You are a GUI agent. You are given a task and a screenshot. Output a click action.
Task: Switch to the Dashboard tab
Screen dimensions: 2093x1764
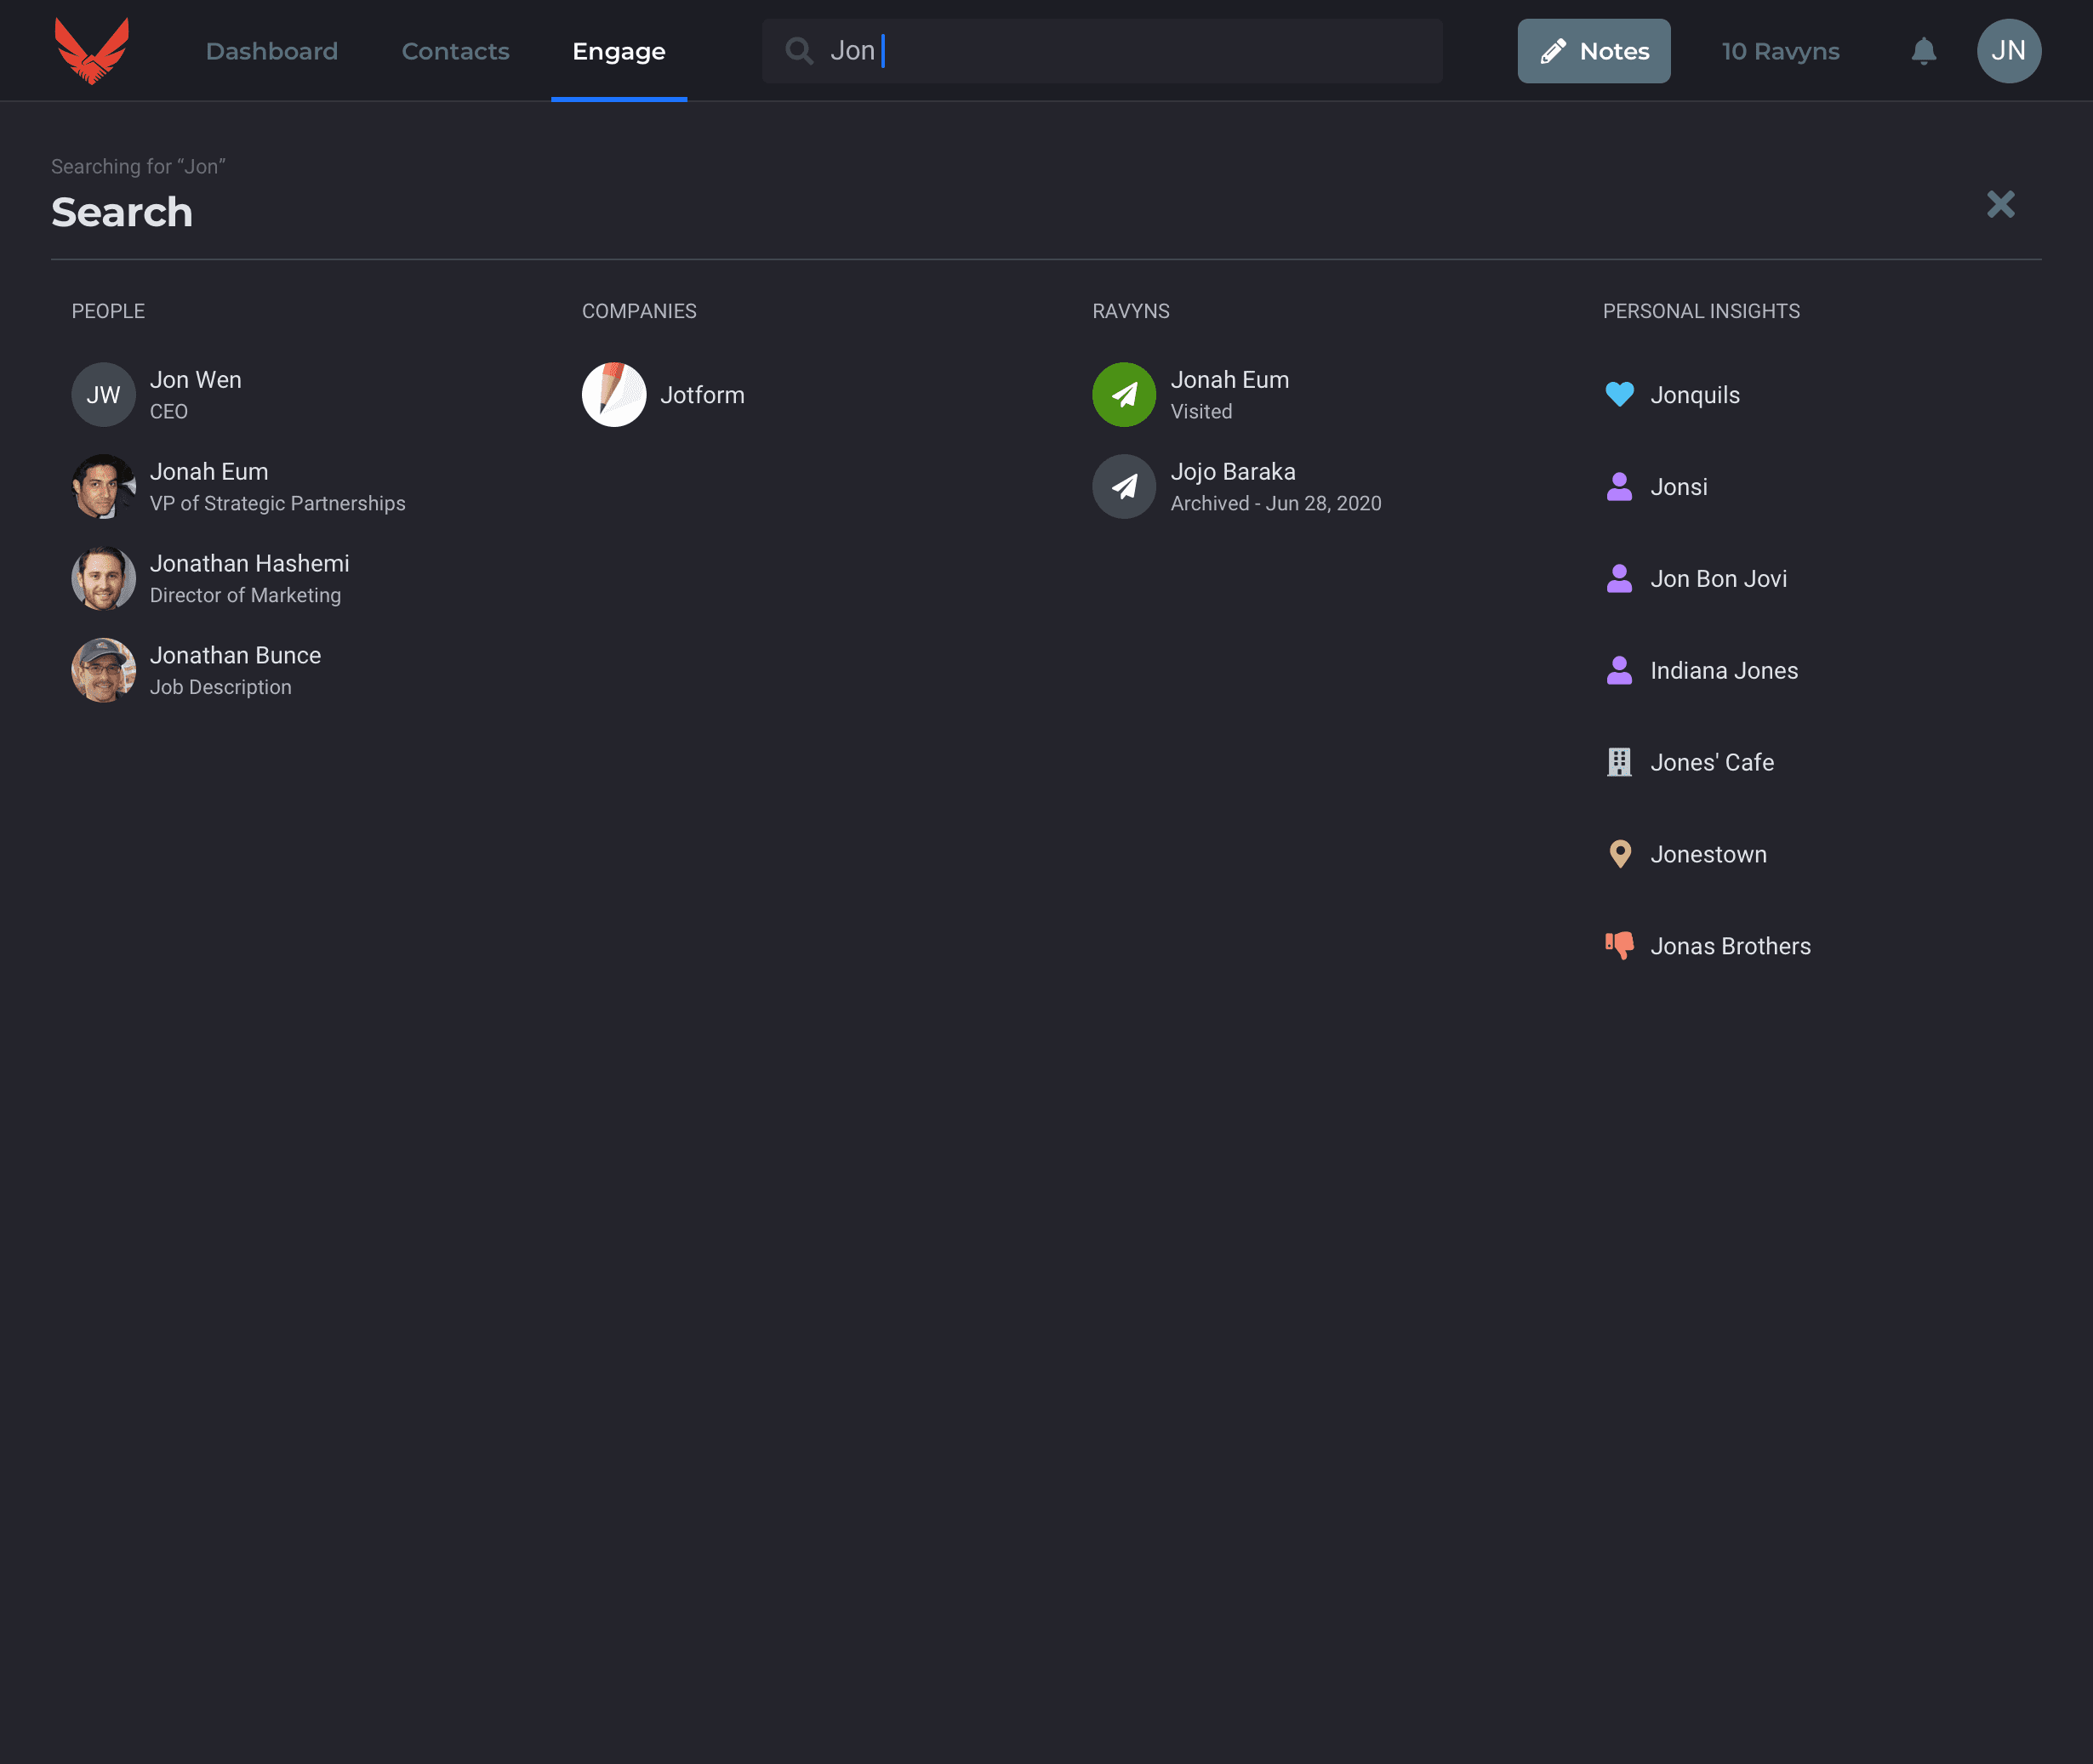click(x=271, y=51)
